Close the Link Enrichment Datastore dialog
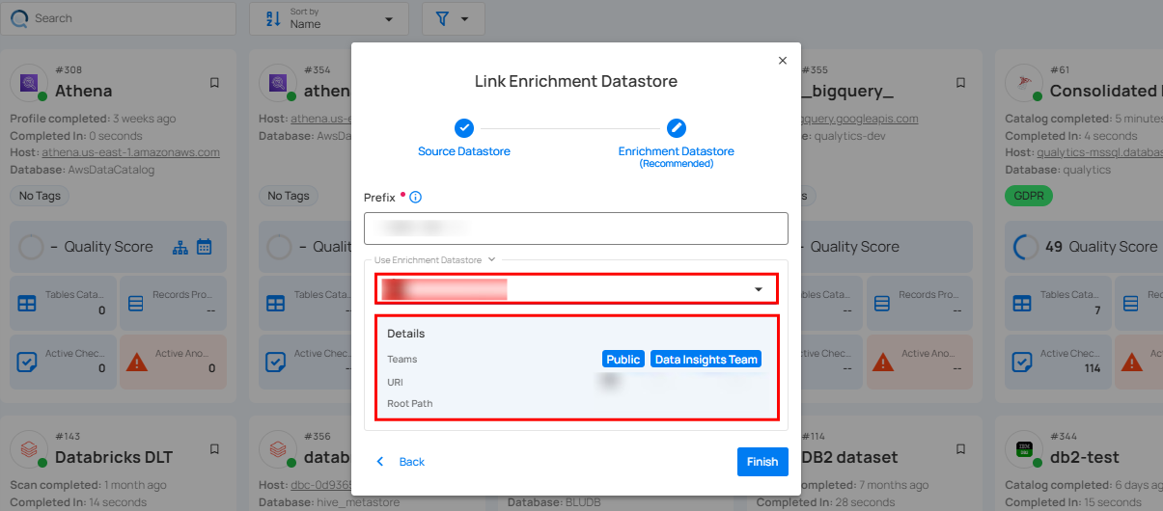 pos(782,61)
